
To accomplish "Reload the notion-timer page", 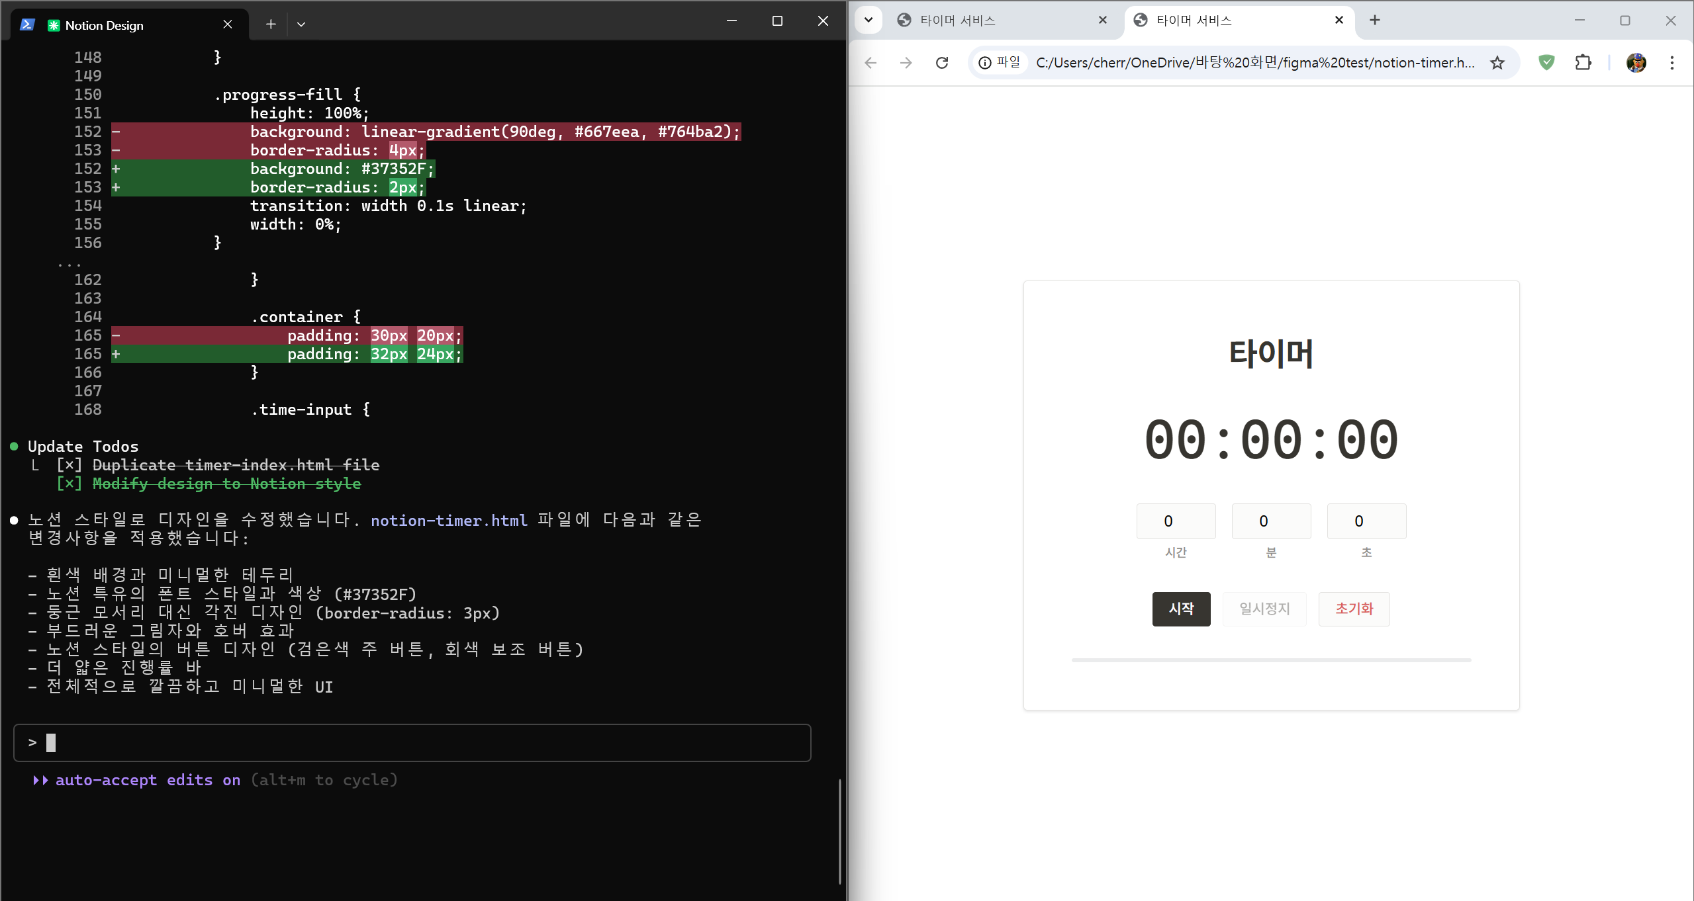I will click(942, 63).
